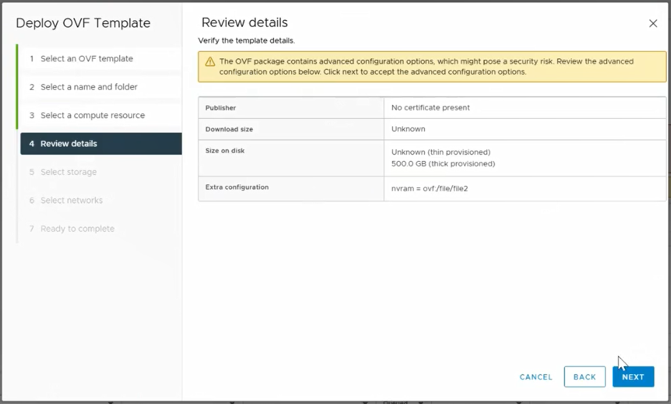Click step 7 Ready to complete
Viewport: 671px width, 404px height.
click(x=77, y=228)
